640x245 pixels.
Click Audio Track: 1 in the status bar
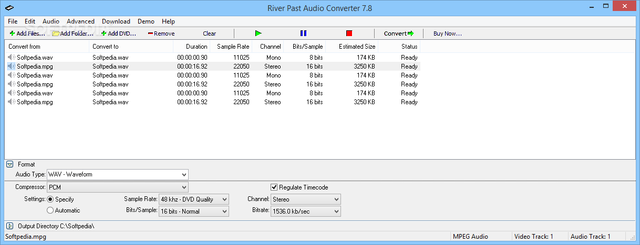point(591,237)
